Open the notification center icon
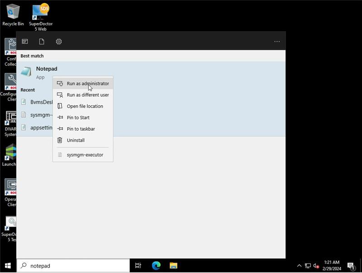 pos(351,266)
